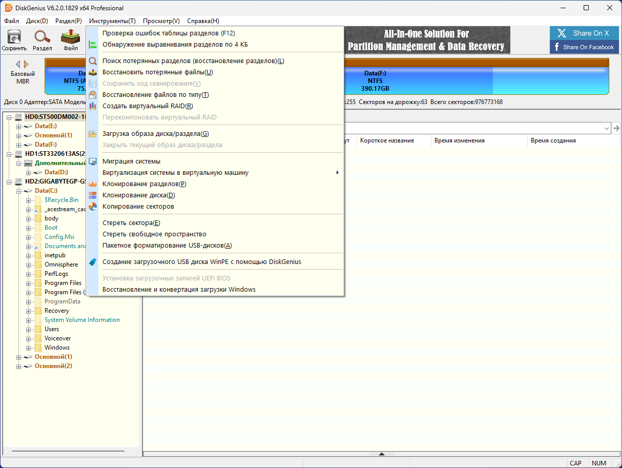
Task: Click the copy sectors icon
Action: [93, 207]
